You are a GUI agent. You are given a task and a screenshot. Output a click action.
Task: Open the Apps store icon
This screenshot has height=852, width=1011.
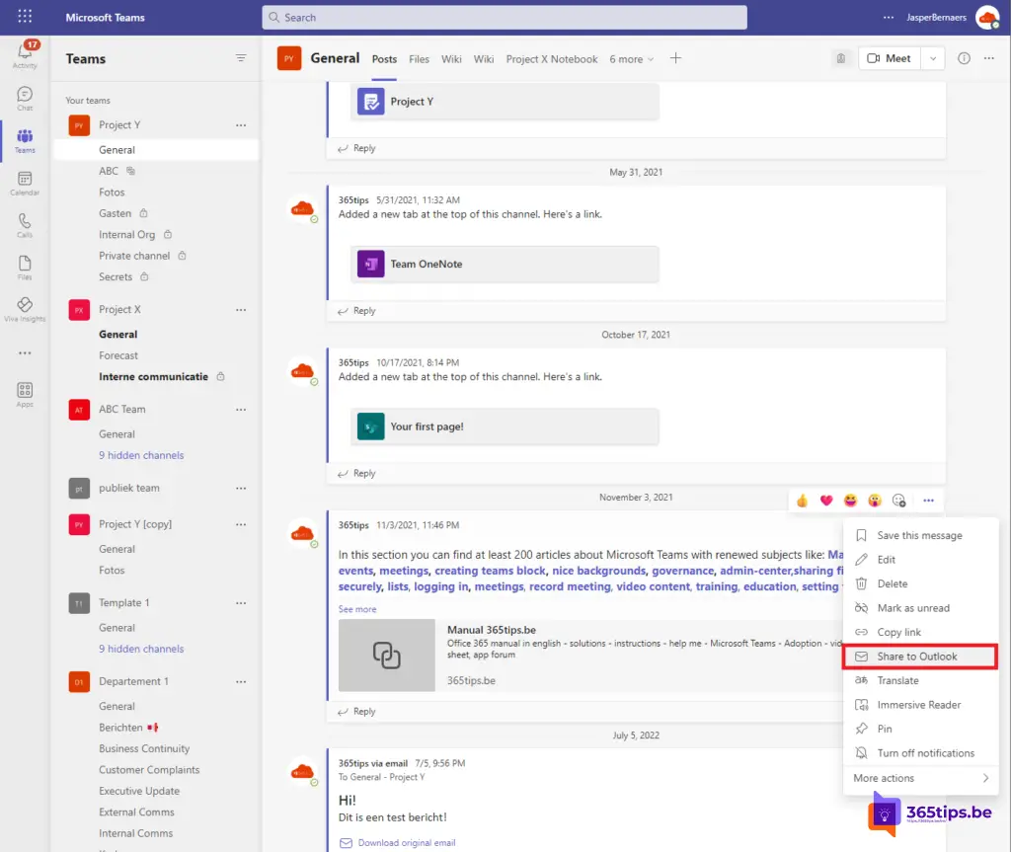(25, 394)
